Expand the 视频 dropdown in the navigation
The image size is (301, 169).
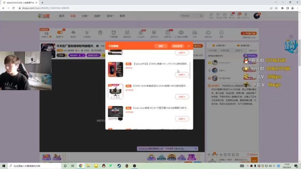(97, 16)
